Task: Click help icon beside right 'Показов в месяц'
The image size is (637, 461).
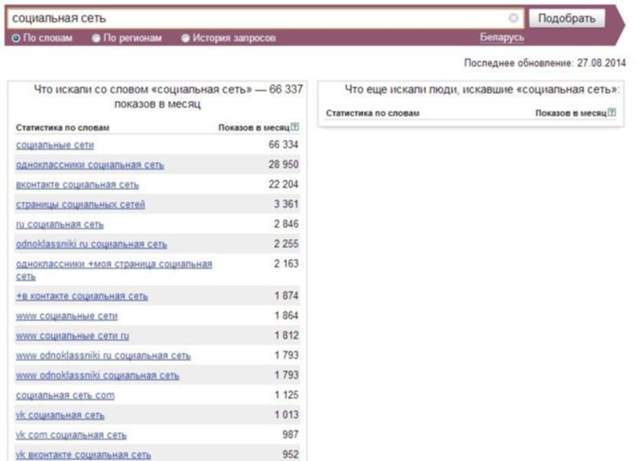Action: [612, 113]
